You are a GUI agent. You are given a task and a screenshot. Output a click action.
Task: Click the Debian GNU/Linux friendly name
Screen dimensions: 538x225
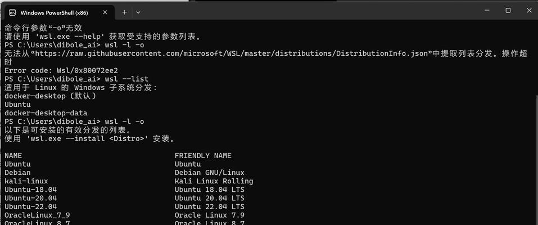point(210,173)
